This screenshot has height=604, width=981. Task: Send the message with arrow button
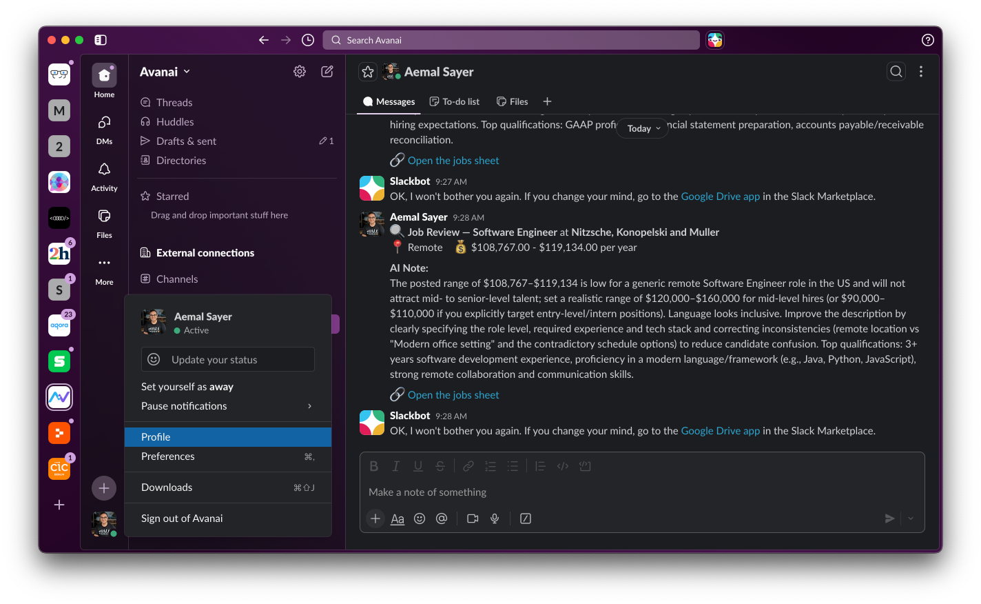point(889,519)
